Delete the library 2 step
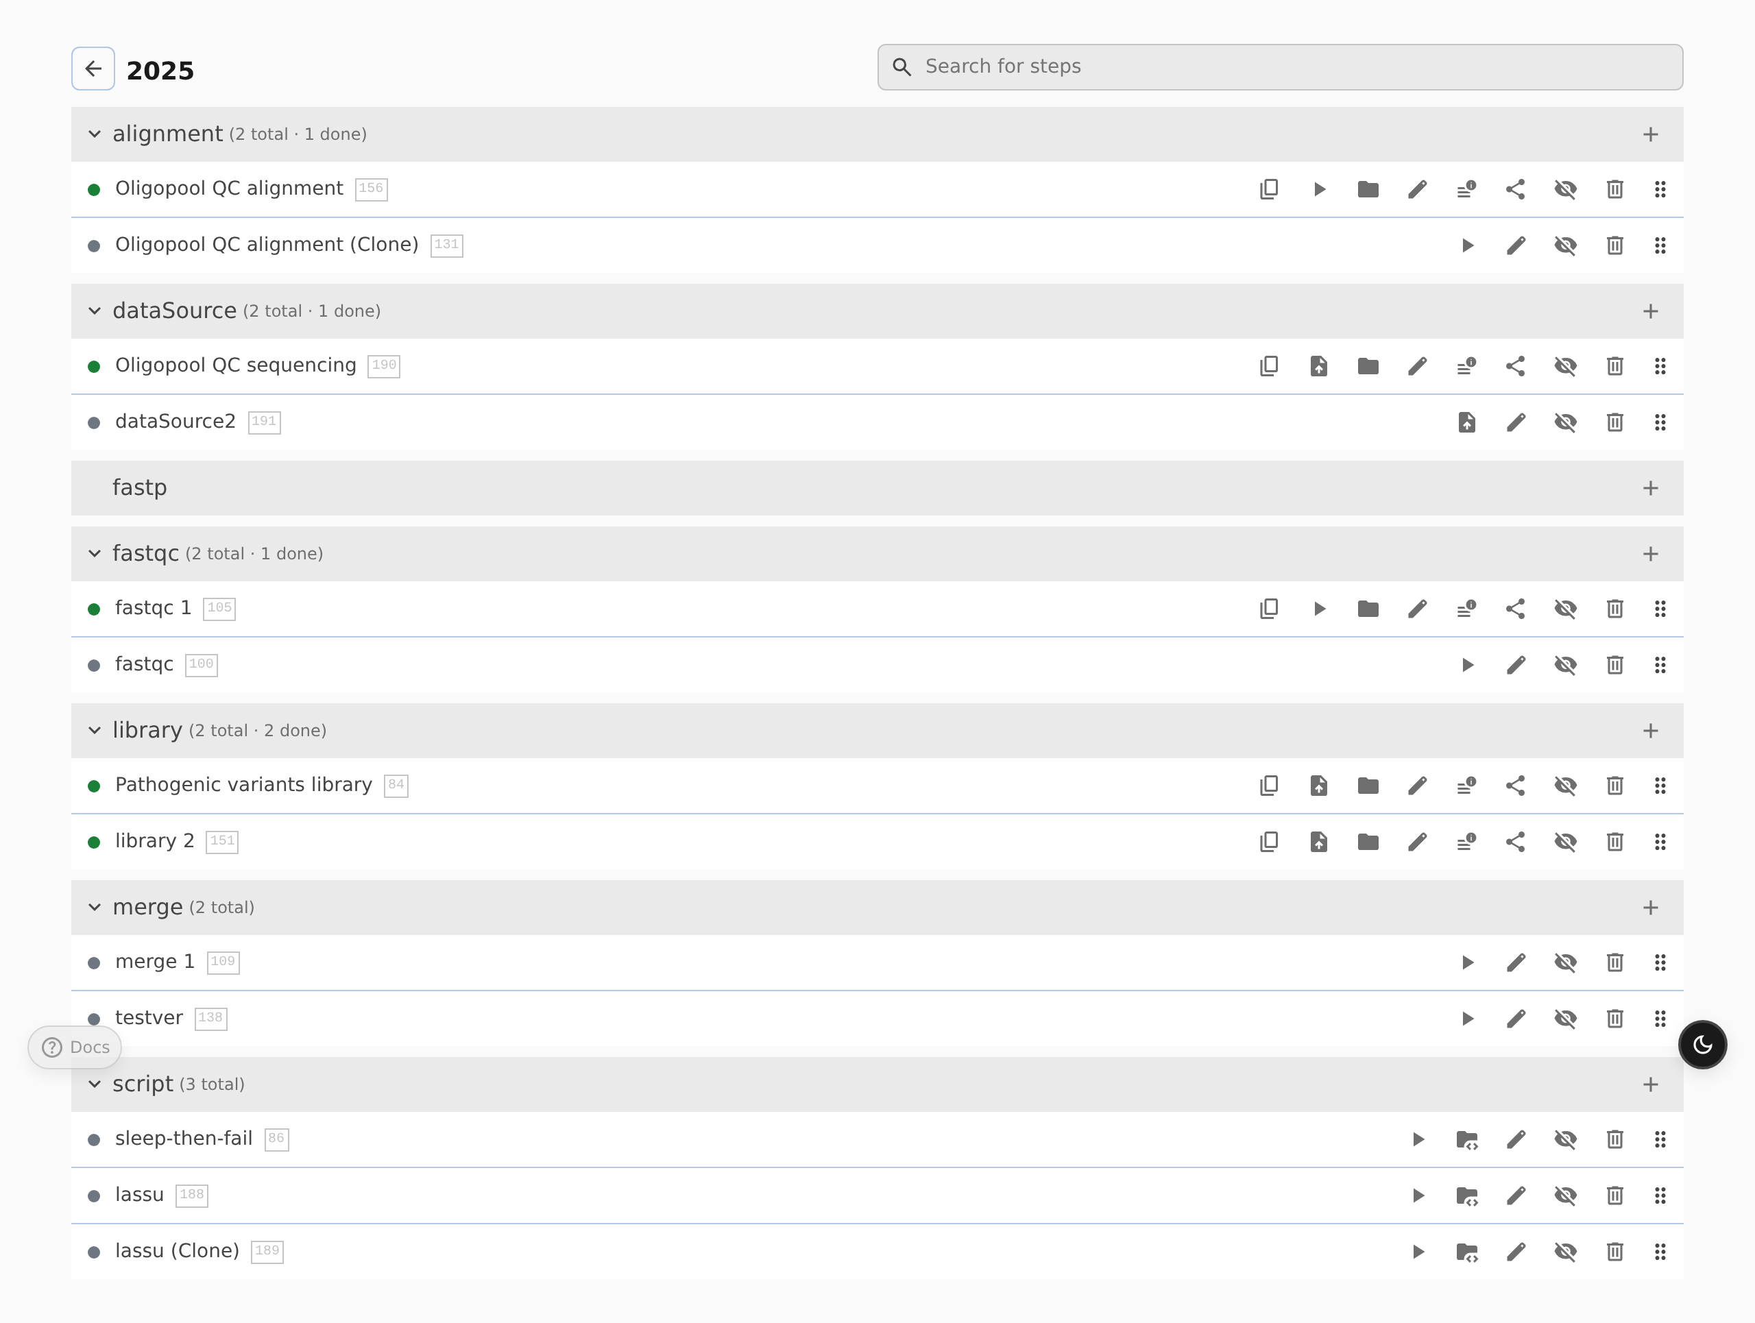Viewport: 1755px width, 1323px height. (x=1614, y=842)
